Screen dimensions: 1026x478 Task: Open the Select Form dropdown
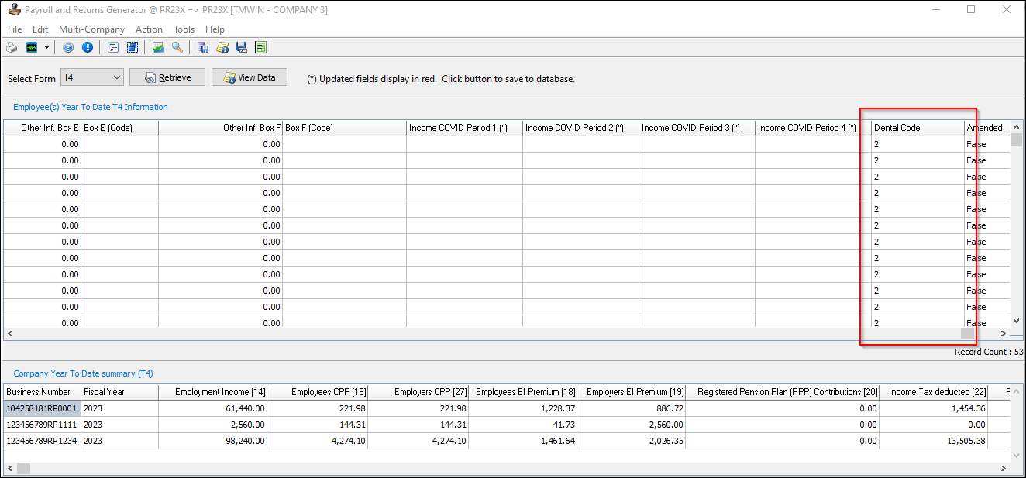point(91,77)
